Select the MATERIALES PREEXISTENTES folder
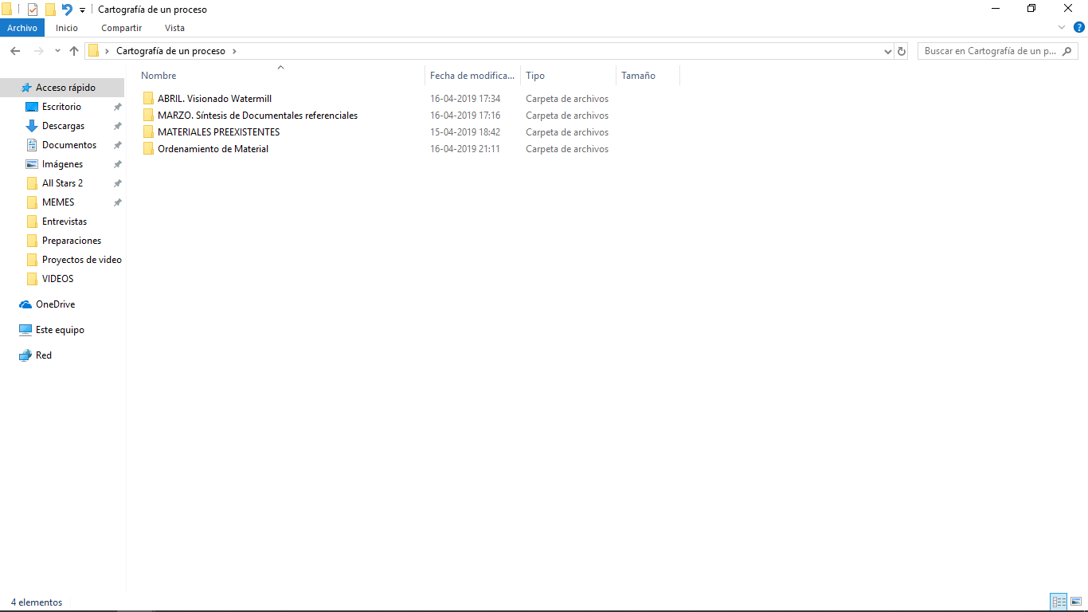The height and width of the screenshot is (612, 1088). click(x=218, y=132)
